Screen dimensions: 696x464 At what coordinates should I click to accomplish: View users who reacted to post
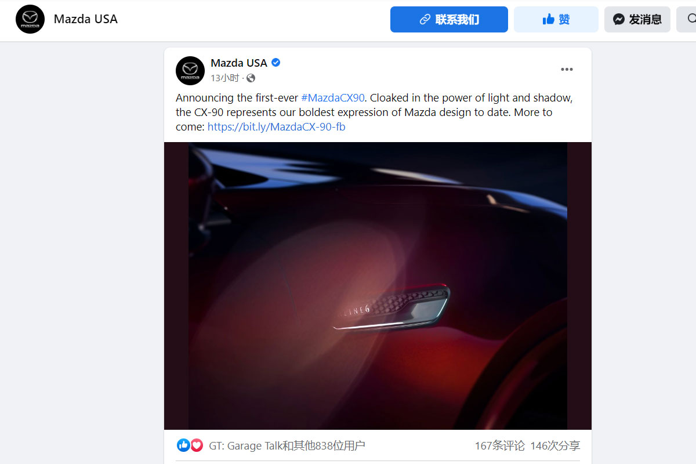(287, 445)
